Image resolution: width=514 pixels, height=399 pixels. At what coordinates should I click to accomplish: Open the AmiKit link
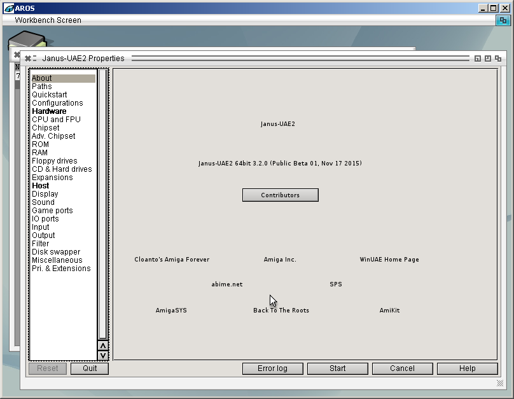pos(389,310)
